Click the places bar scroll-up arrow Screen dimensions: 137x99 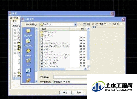point(36,29)
